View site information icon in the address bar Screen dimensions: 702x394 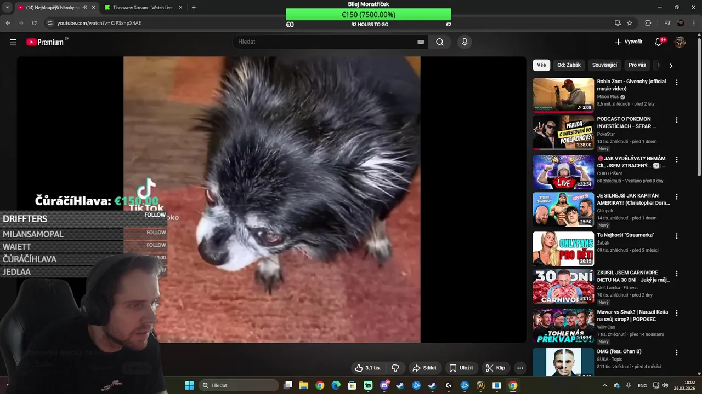(x=50, y=23)
